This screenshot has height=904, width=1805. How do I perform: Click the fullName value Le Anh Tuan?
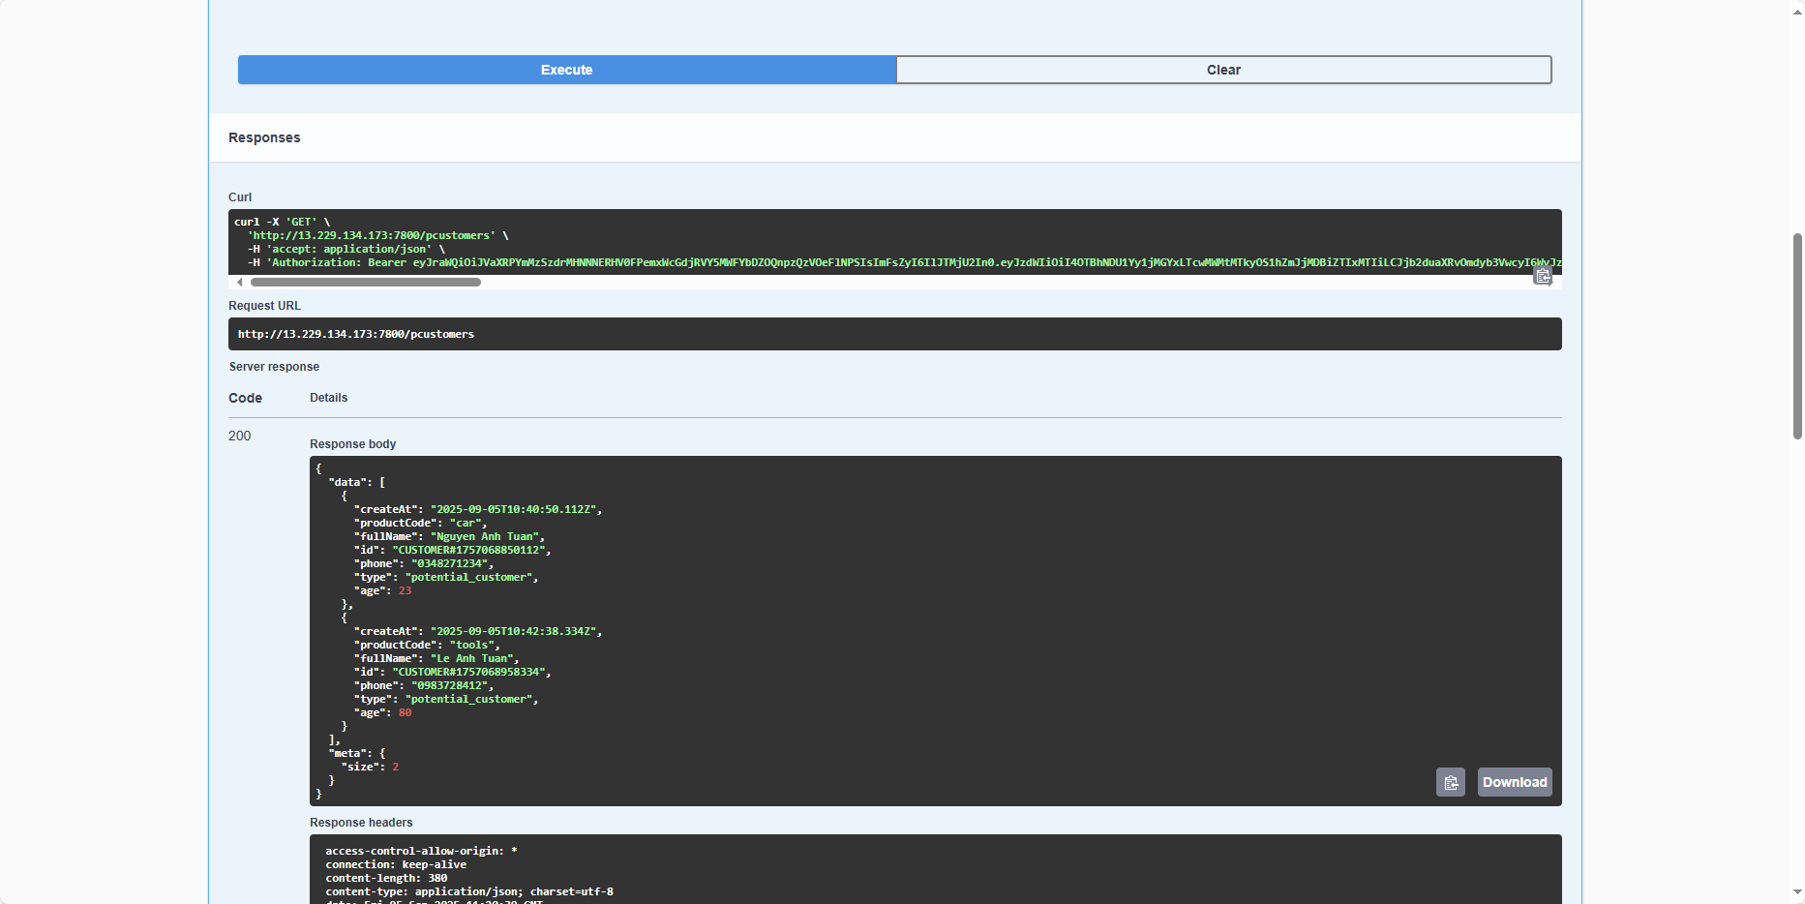pos(474,658)
